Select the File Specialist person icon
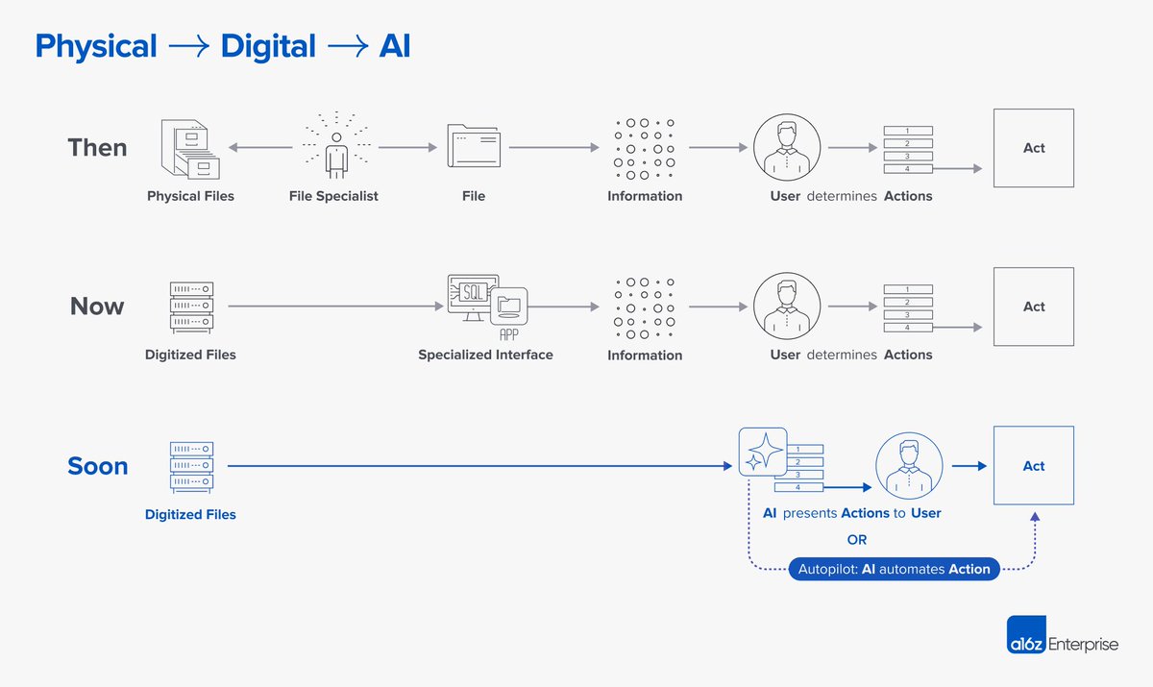The width and height of the screenshot is (1153, 687). (334, 149)
